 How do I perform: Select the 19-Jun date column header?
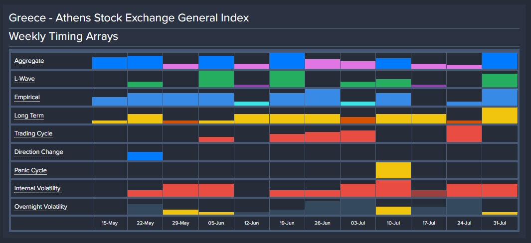click(287, 224)
